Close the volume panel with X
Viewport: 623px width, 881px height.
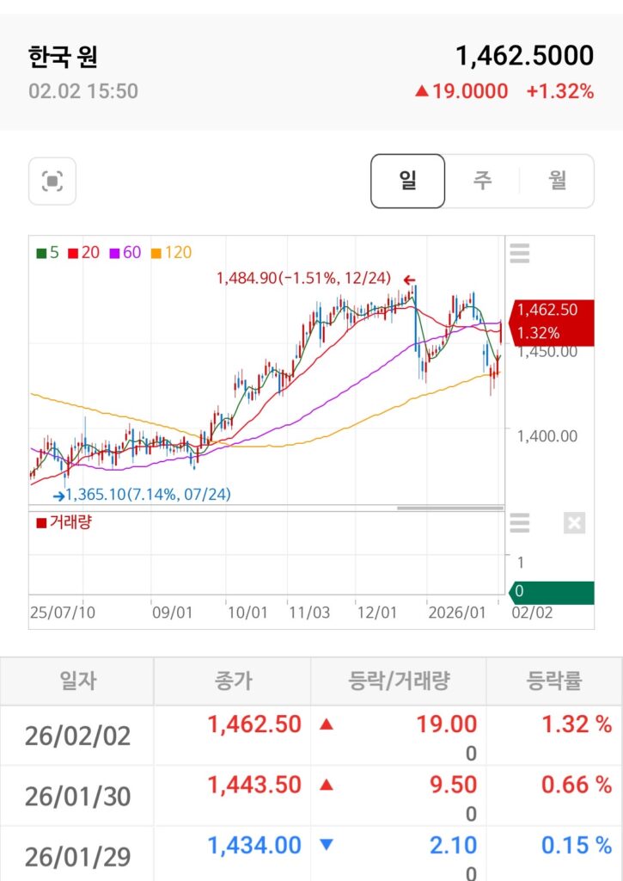[575, 522]
